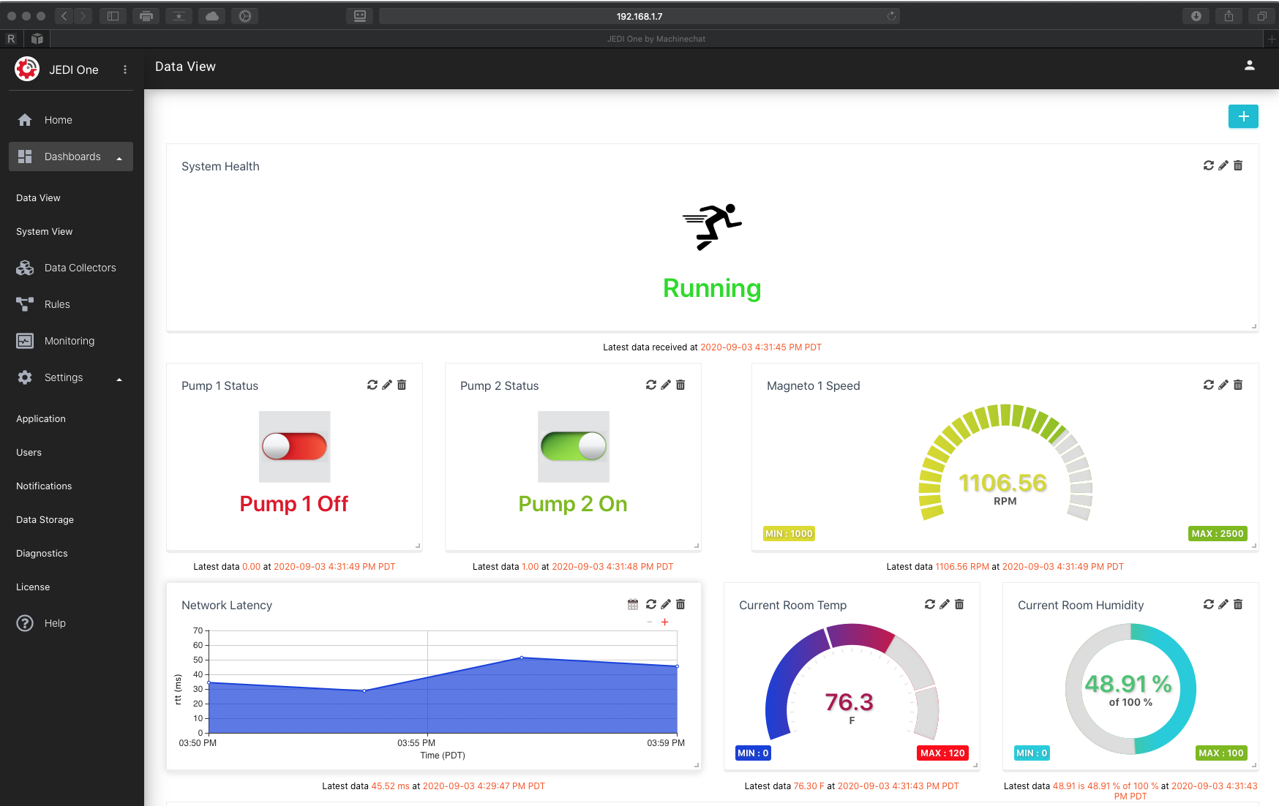Click the MIN : 1000 label

(789, 534)
